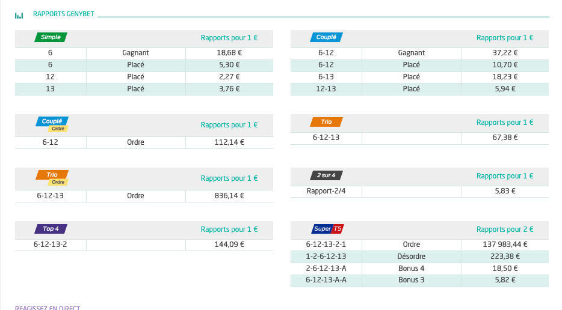Click the 112,14 € Couplé Ordre payout
Viewport: 562px width, 310px height.
229,142
